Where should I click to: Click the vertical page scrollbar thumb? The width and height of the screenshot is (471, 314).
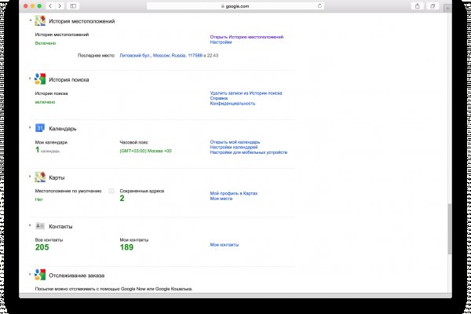pyautogui.click(x=449, y=228)
